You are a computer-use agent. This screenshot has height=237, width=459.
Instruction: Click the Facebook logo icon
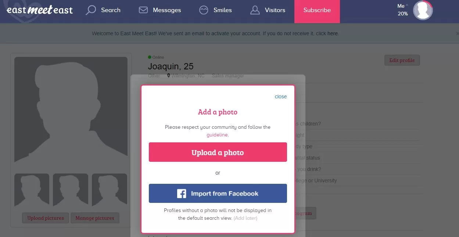point(182,193)
